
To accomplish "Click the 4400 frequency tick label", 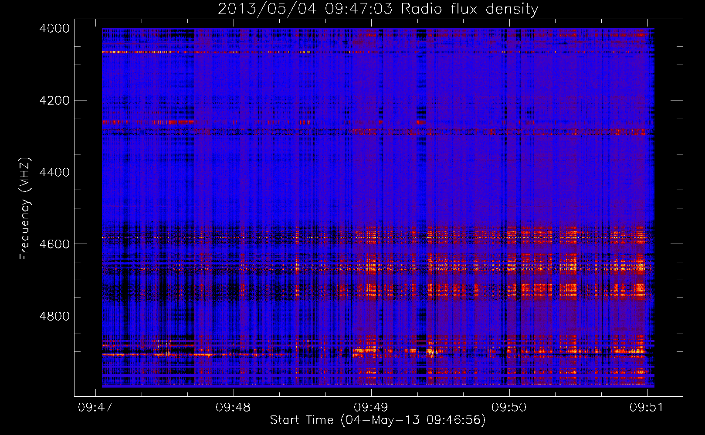I will [54, 172].
